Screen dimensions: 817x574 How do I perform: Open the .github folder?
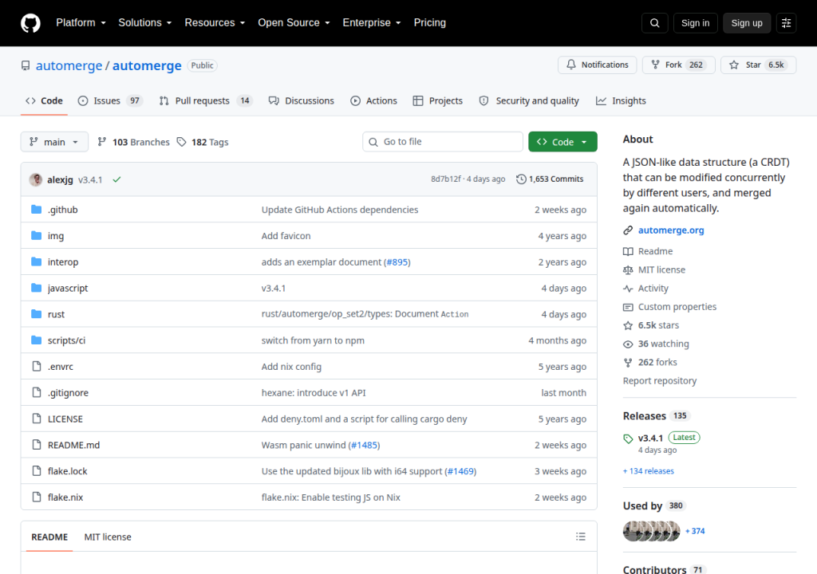coord(62,210)
